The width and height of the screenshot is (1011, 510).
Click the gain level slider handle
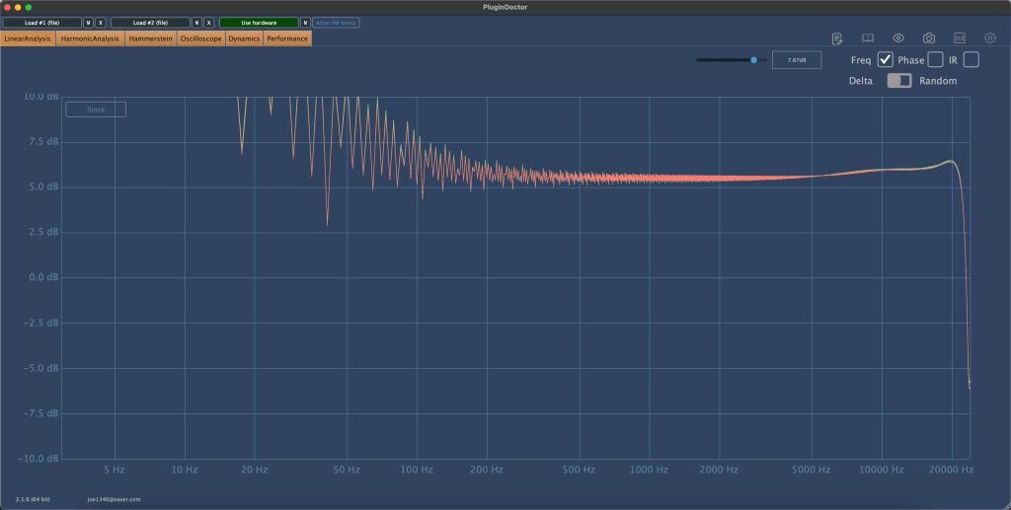(753, 60)
